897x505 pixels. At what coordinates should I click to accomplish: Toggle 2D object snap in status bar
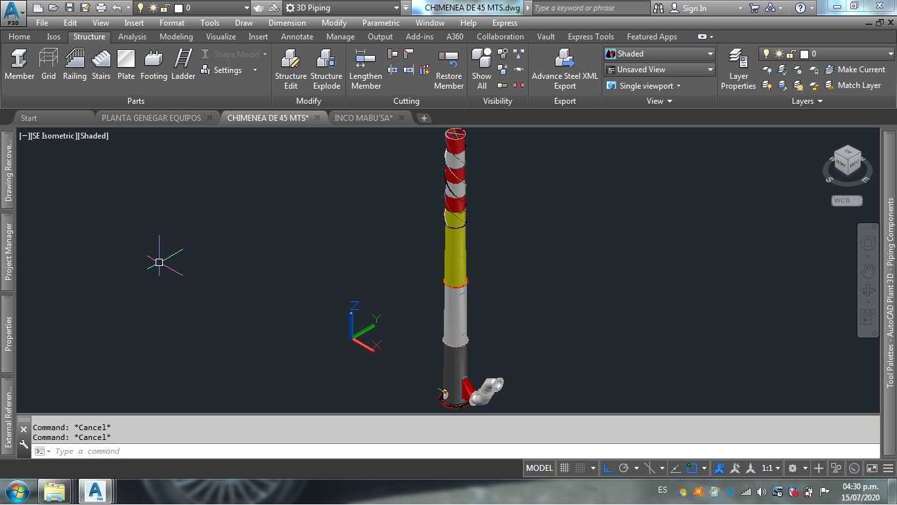pos(691,468)
